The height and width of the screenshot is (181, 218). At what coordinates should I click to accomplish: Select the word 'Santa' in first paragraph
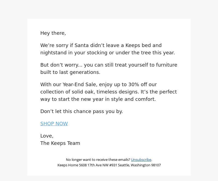pyautogui.click(x=81, y=45)
